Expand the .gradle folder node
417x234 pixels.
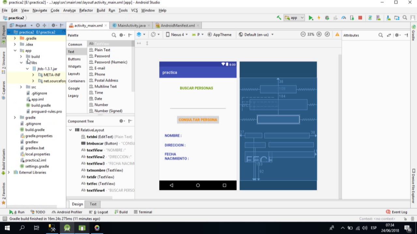tap(15, 38)
